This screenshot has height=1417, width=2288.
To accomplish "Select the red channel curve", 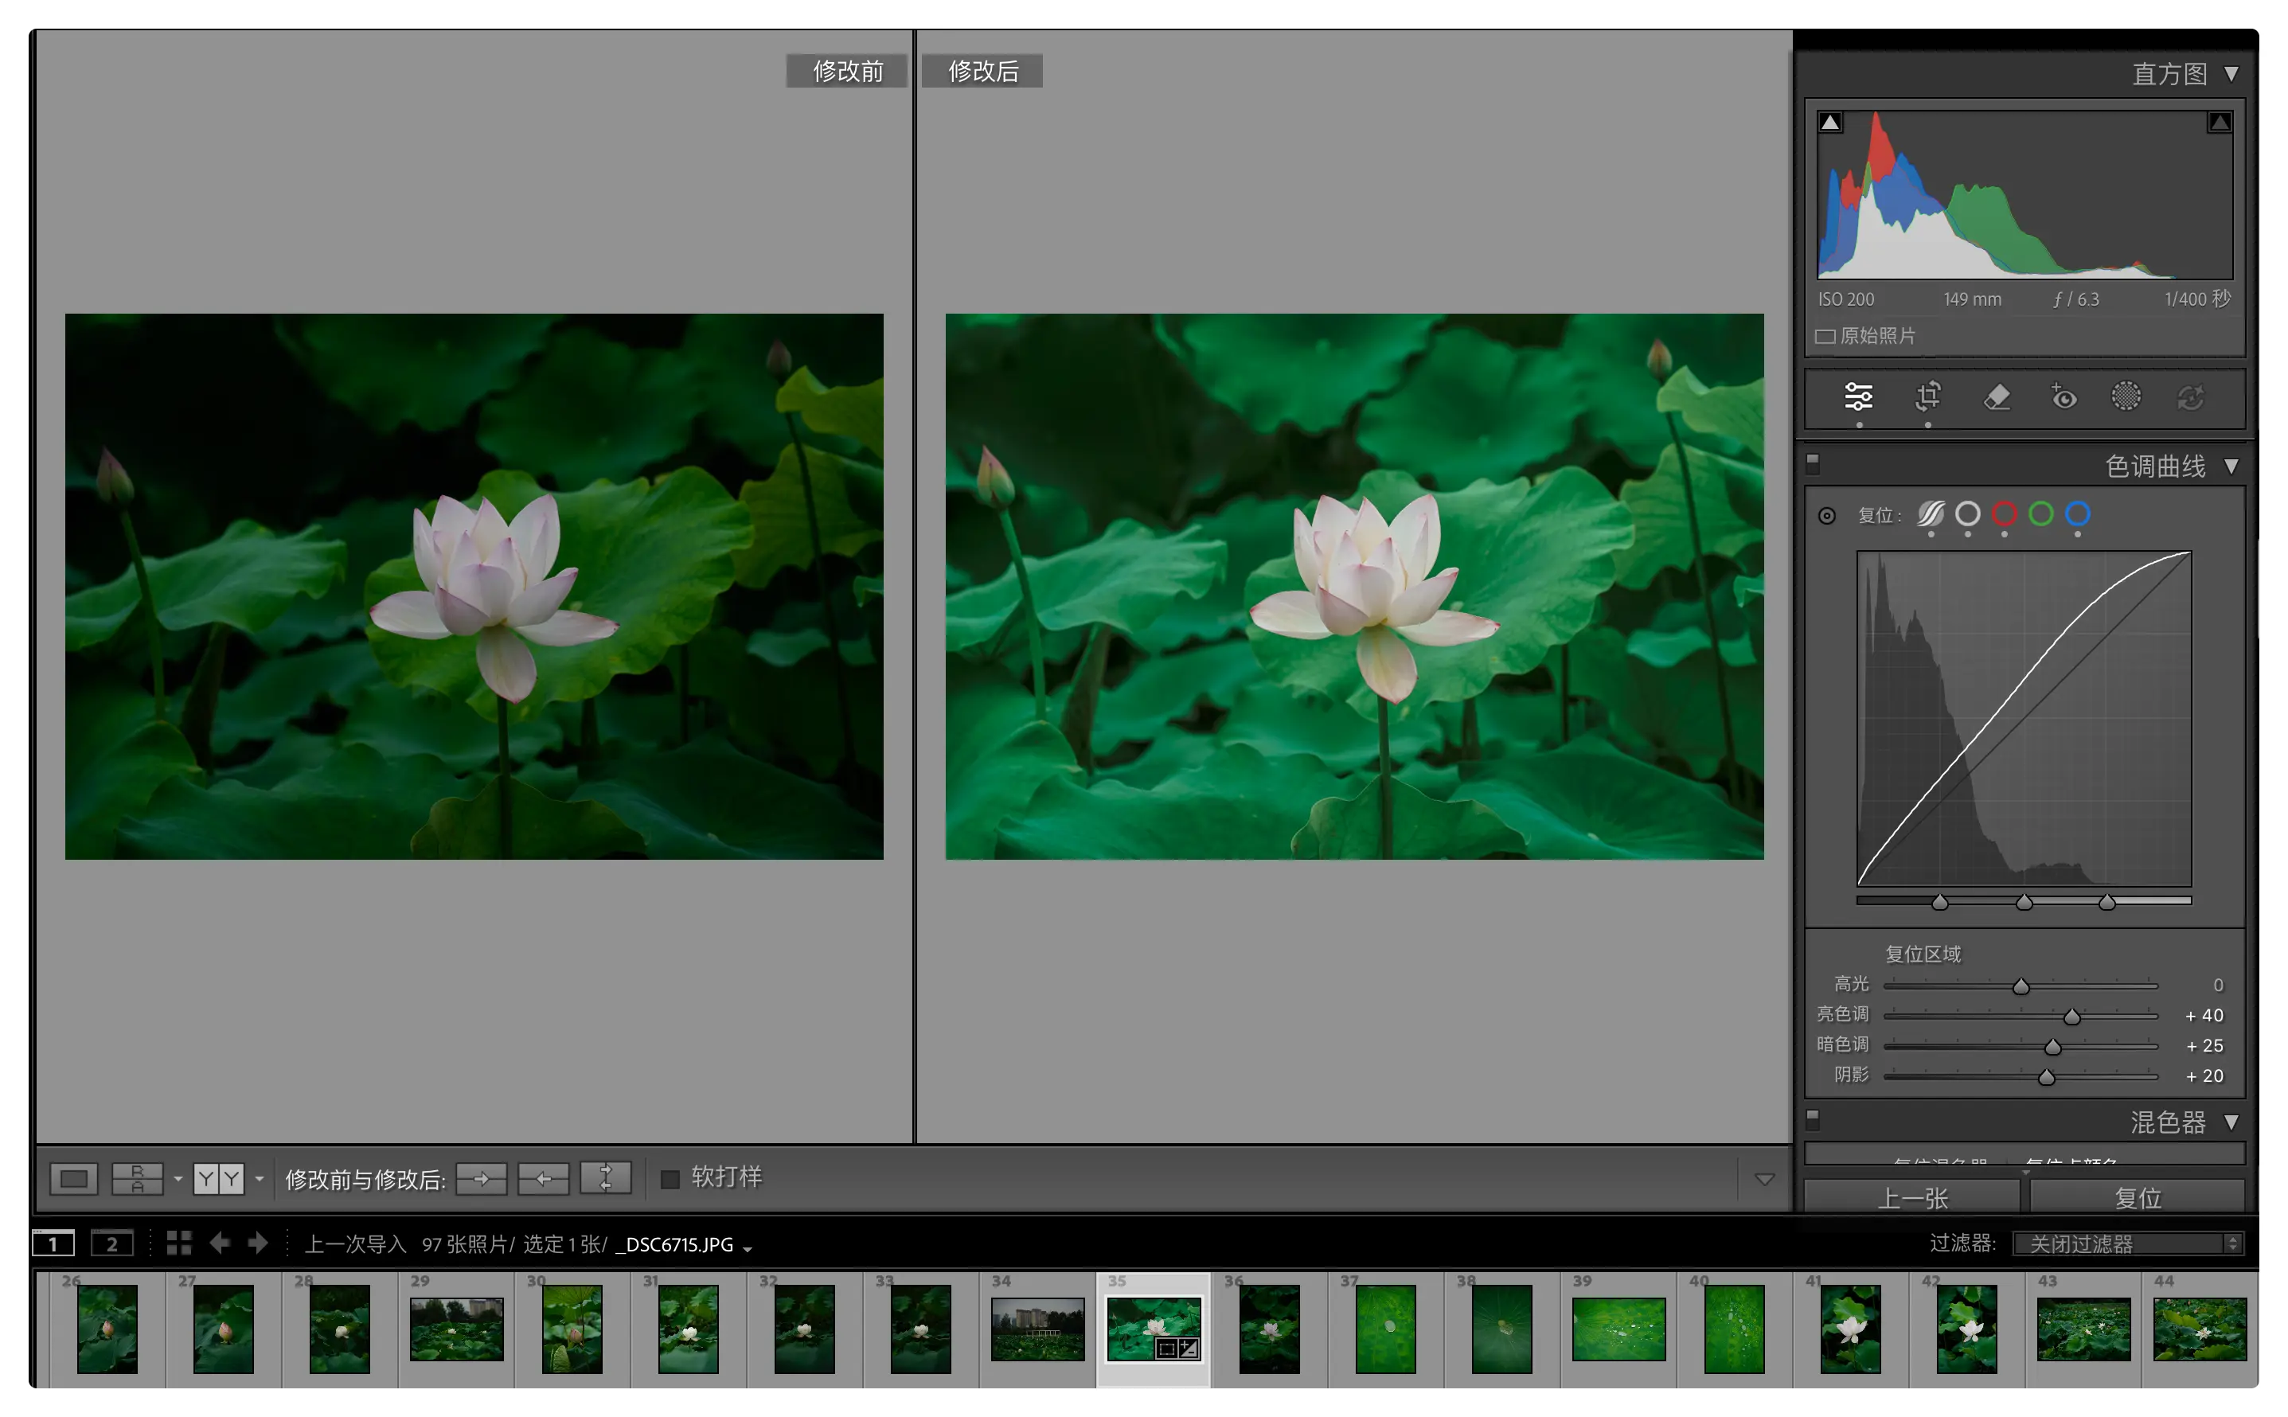I will tap(2004, 513).
